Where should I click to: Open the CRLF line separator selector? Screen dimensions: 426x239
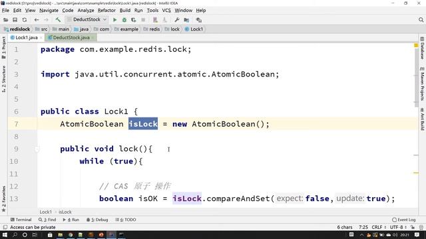[x=379, y=227]
